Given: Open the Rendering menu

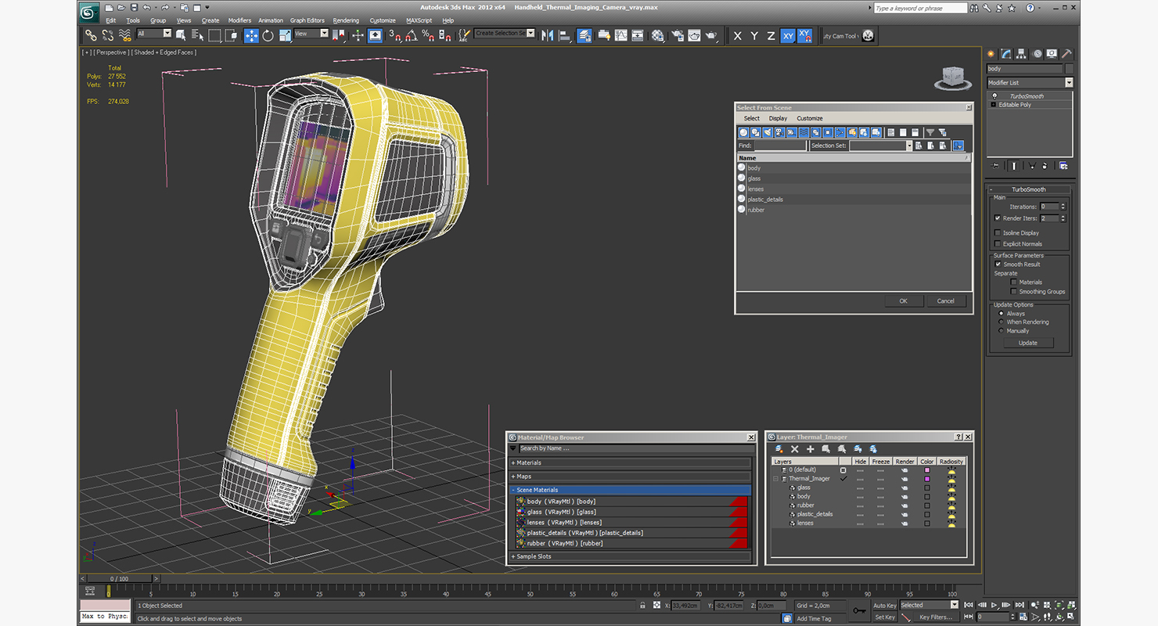Looking at the screenshot, I should click(346, 20).
